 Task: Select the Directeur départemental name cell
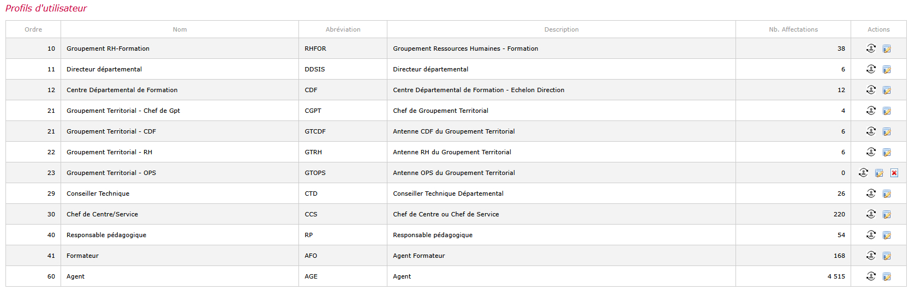click(x=180, y=69)
